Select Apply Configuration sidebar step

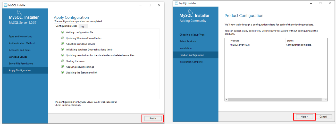coord(25,70)
